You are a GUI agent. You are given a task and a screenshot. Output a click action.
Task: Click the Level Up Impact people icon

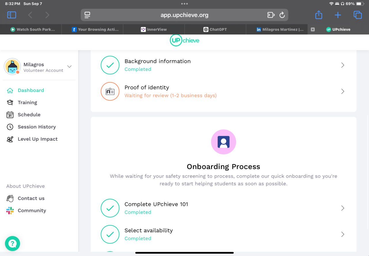coord(10,139)
